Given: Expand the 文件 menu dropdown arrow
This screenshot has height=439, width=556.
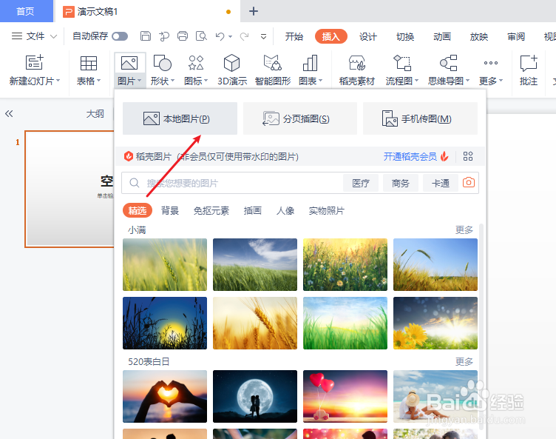Looking at the screenshot, I should click(x=53, y=36).
